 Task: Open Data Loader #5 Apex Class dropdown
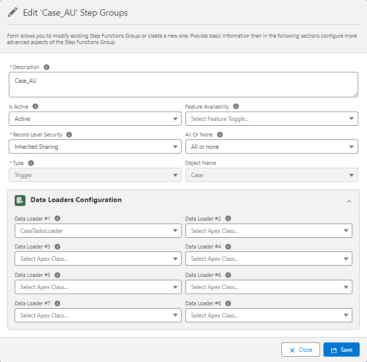point(98,287)
